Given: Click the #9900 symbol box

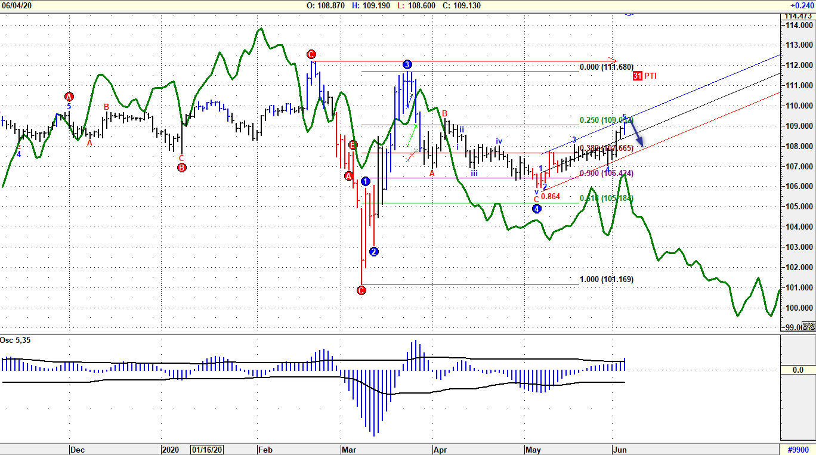Looking at the screenshot, I should coord(797,450).
